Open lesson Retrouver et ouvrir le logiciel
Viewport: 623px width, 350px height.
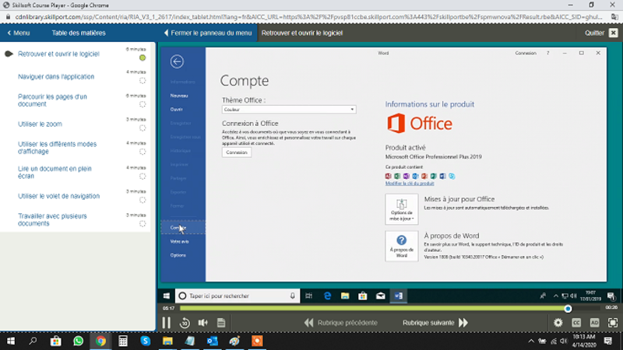[x=58, y=54]
